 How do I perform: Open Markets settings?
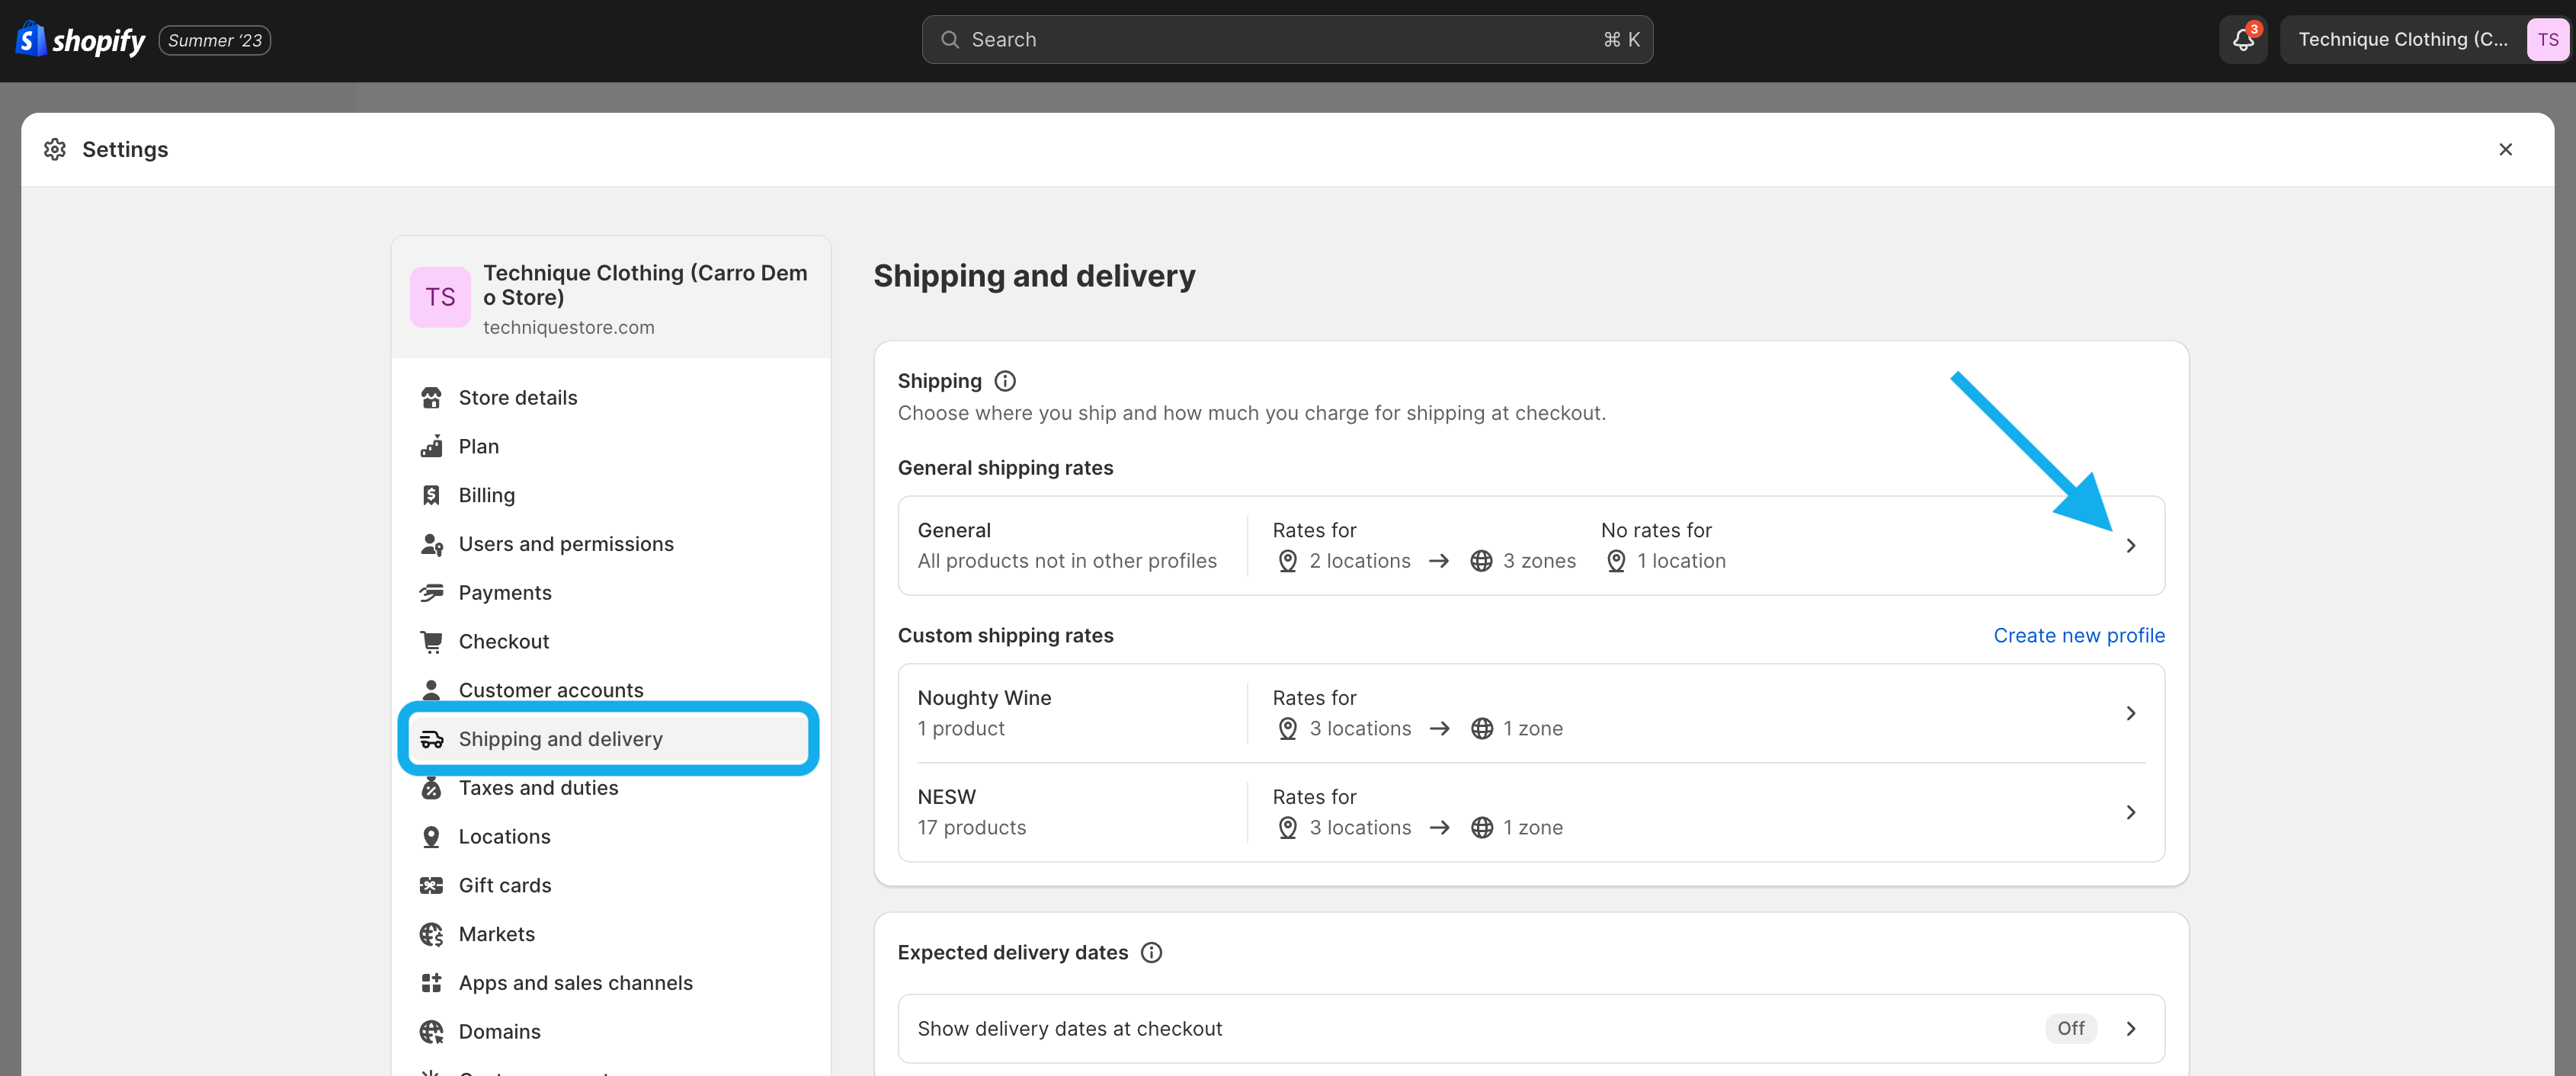(x=496, y=934)
